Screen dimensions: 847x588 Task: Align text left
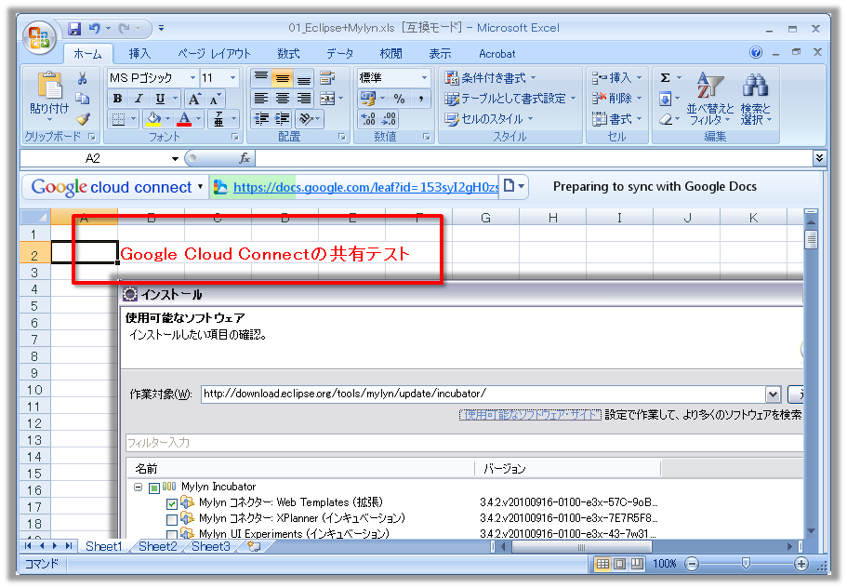[x=261, y=99]
